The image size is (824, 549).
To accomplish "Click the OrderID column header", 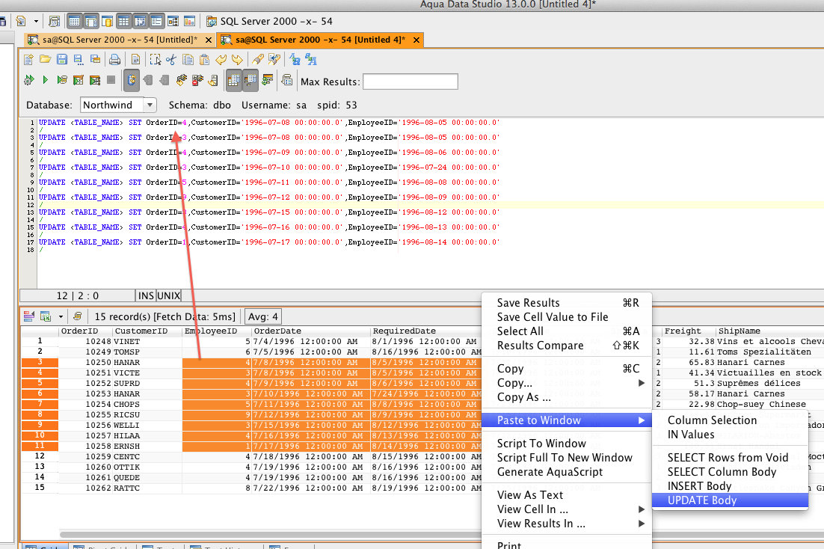I will point(86,331).
